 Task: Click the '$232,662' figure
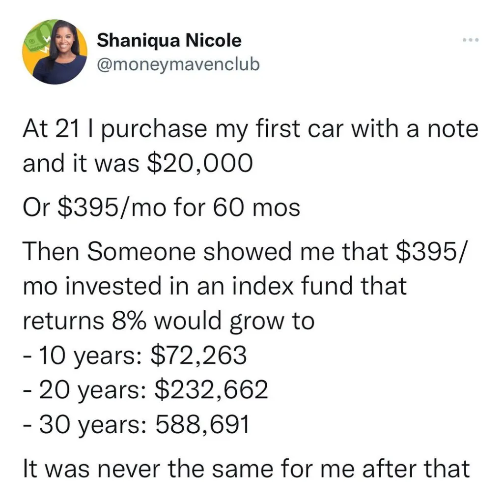coord(211,390)
